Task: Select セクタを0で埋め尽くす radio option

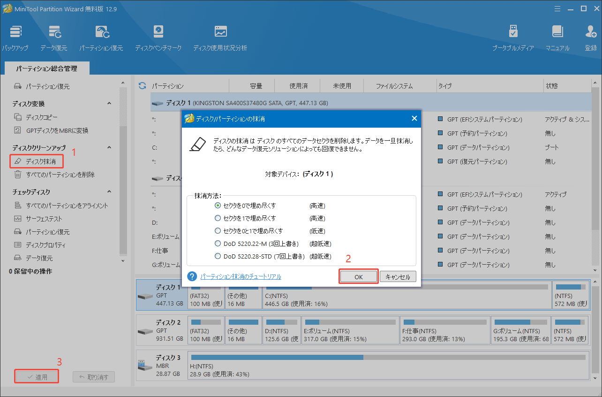Action: pos(218,206)
